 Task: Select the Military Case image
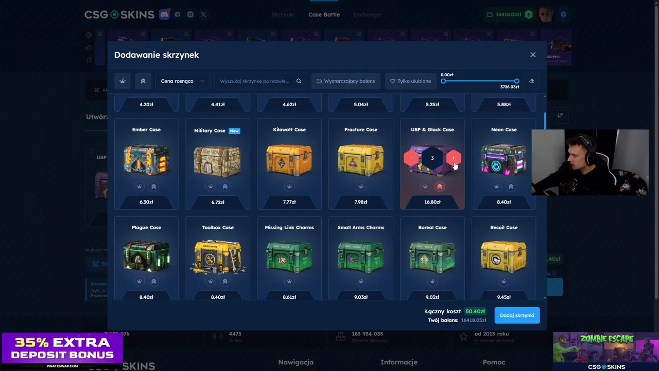point(217,161)
